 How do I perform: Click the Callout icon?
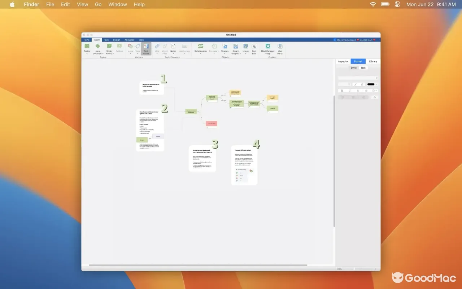click(x=119, y=46)
